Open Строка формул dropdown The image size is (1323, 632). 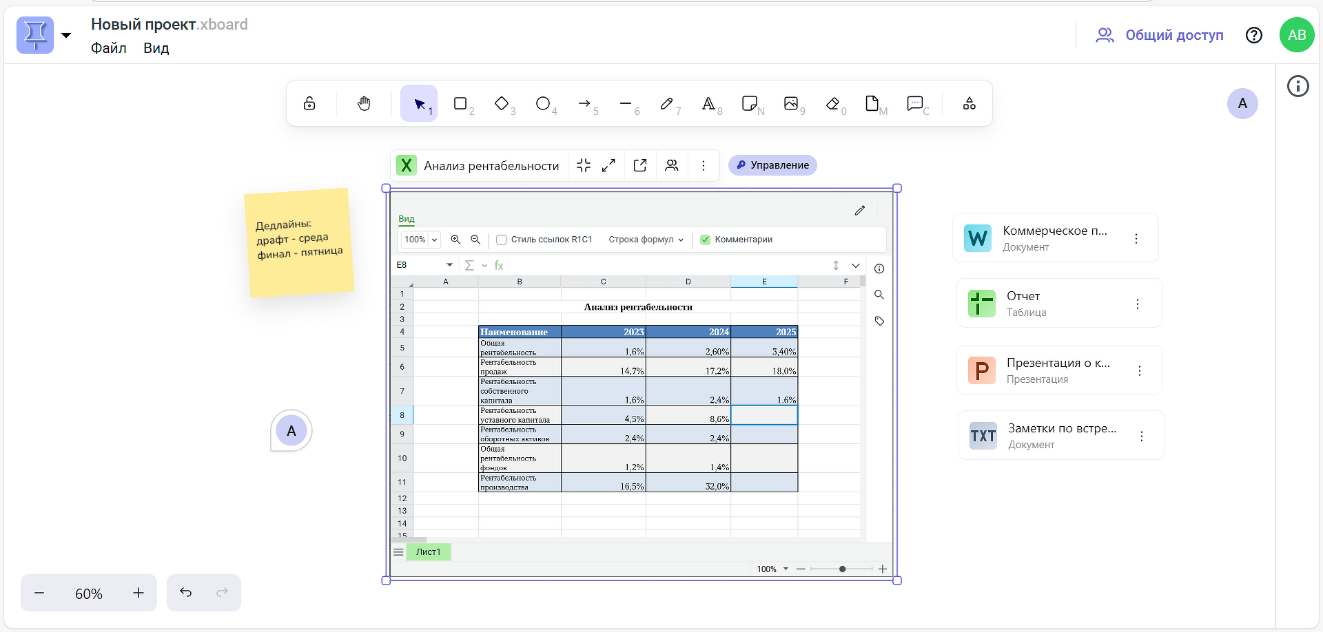pos(646,240)
